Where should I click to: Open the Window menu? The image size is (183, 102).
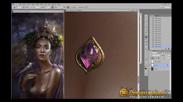coord(54,5)
